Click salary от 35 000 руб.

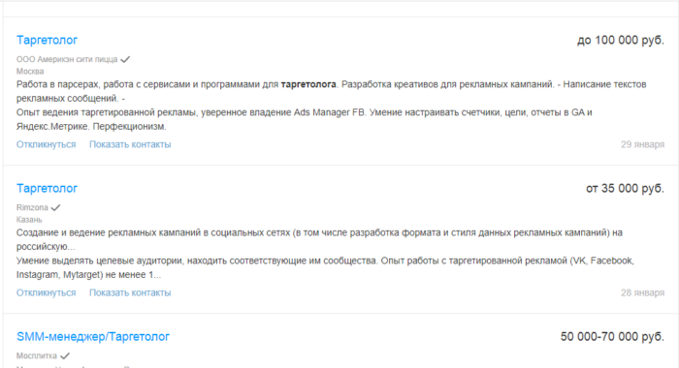[625, 189]
